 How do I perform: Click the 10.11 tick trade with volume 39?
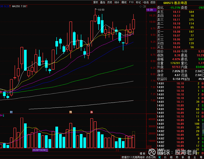(180, 102)
